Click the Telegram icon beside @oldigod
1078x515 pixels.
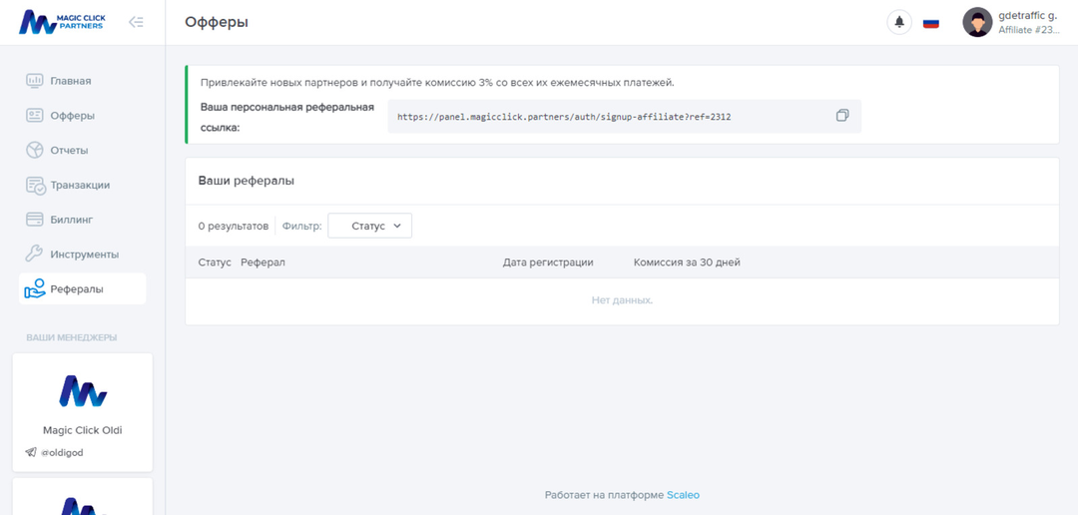(x=31, y=452)
